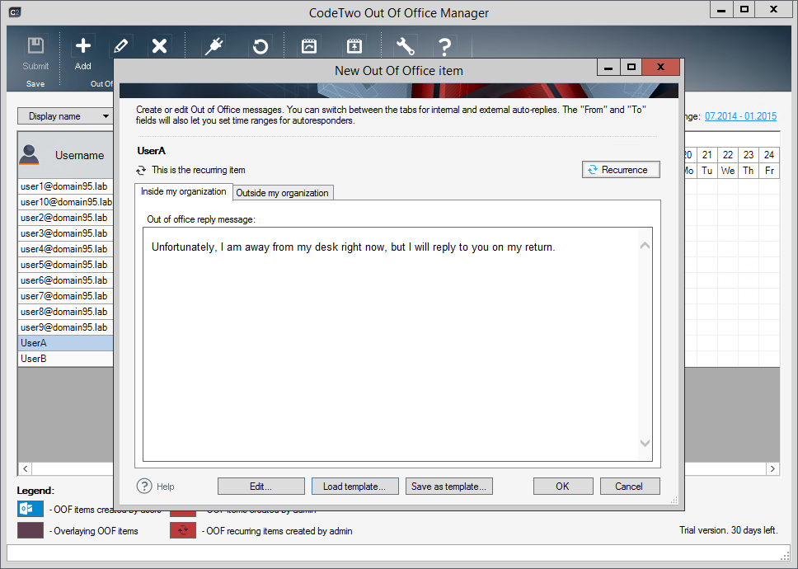Select user1@domain95.lab row
This screenshot has height=569, width=798.
tap(66, 186)
